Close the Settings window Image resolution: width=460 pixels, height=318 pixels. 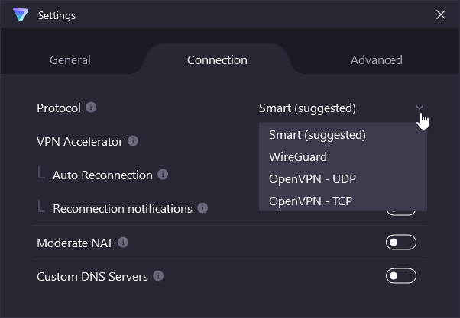click(440, 14)
